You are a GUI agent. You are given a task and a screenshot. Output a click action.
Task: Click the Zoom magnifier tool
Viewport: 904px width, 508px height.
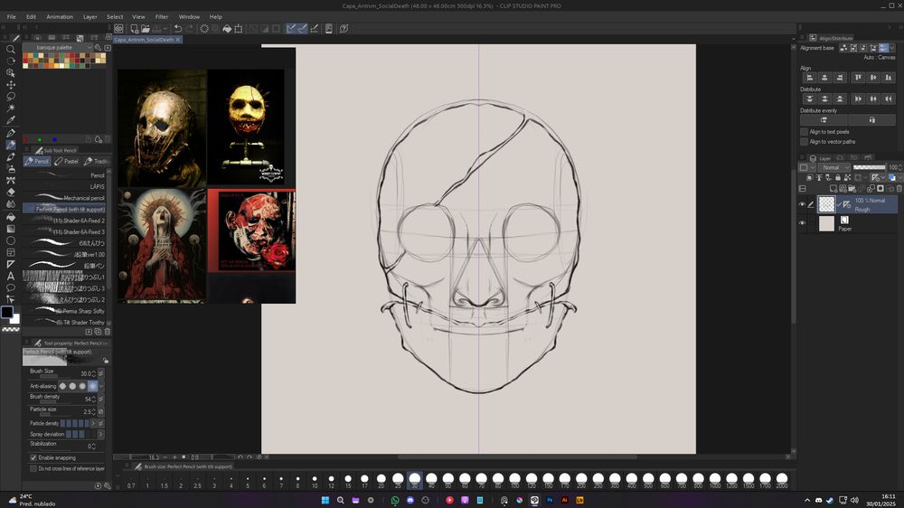(11, 49)
